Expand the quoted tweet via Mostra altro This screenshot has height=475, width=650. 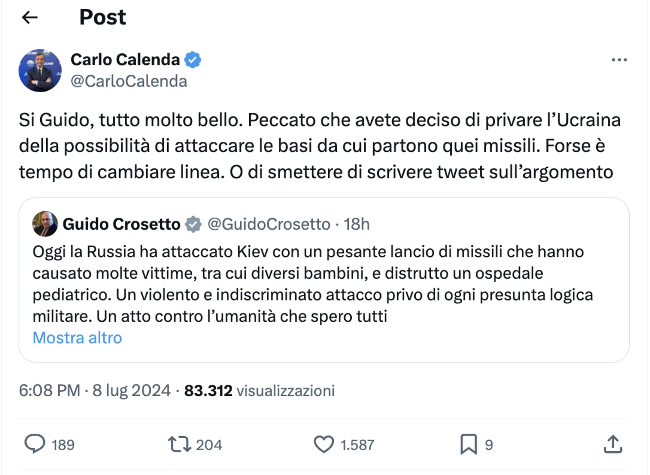(x=77, y=338)
